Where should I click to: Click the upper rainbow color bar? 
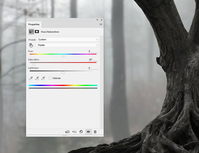pos(63,85)
